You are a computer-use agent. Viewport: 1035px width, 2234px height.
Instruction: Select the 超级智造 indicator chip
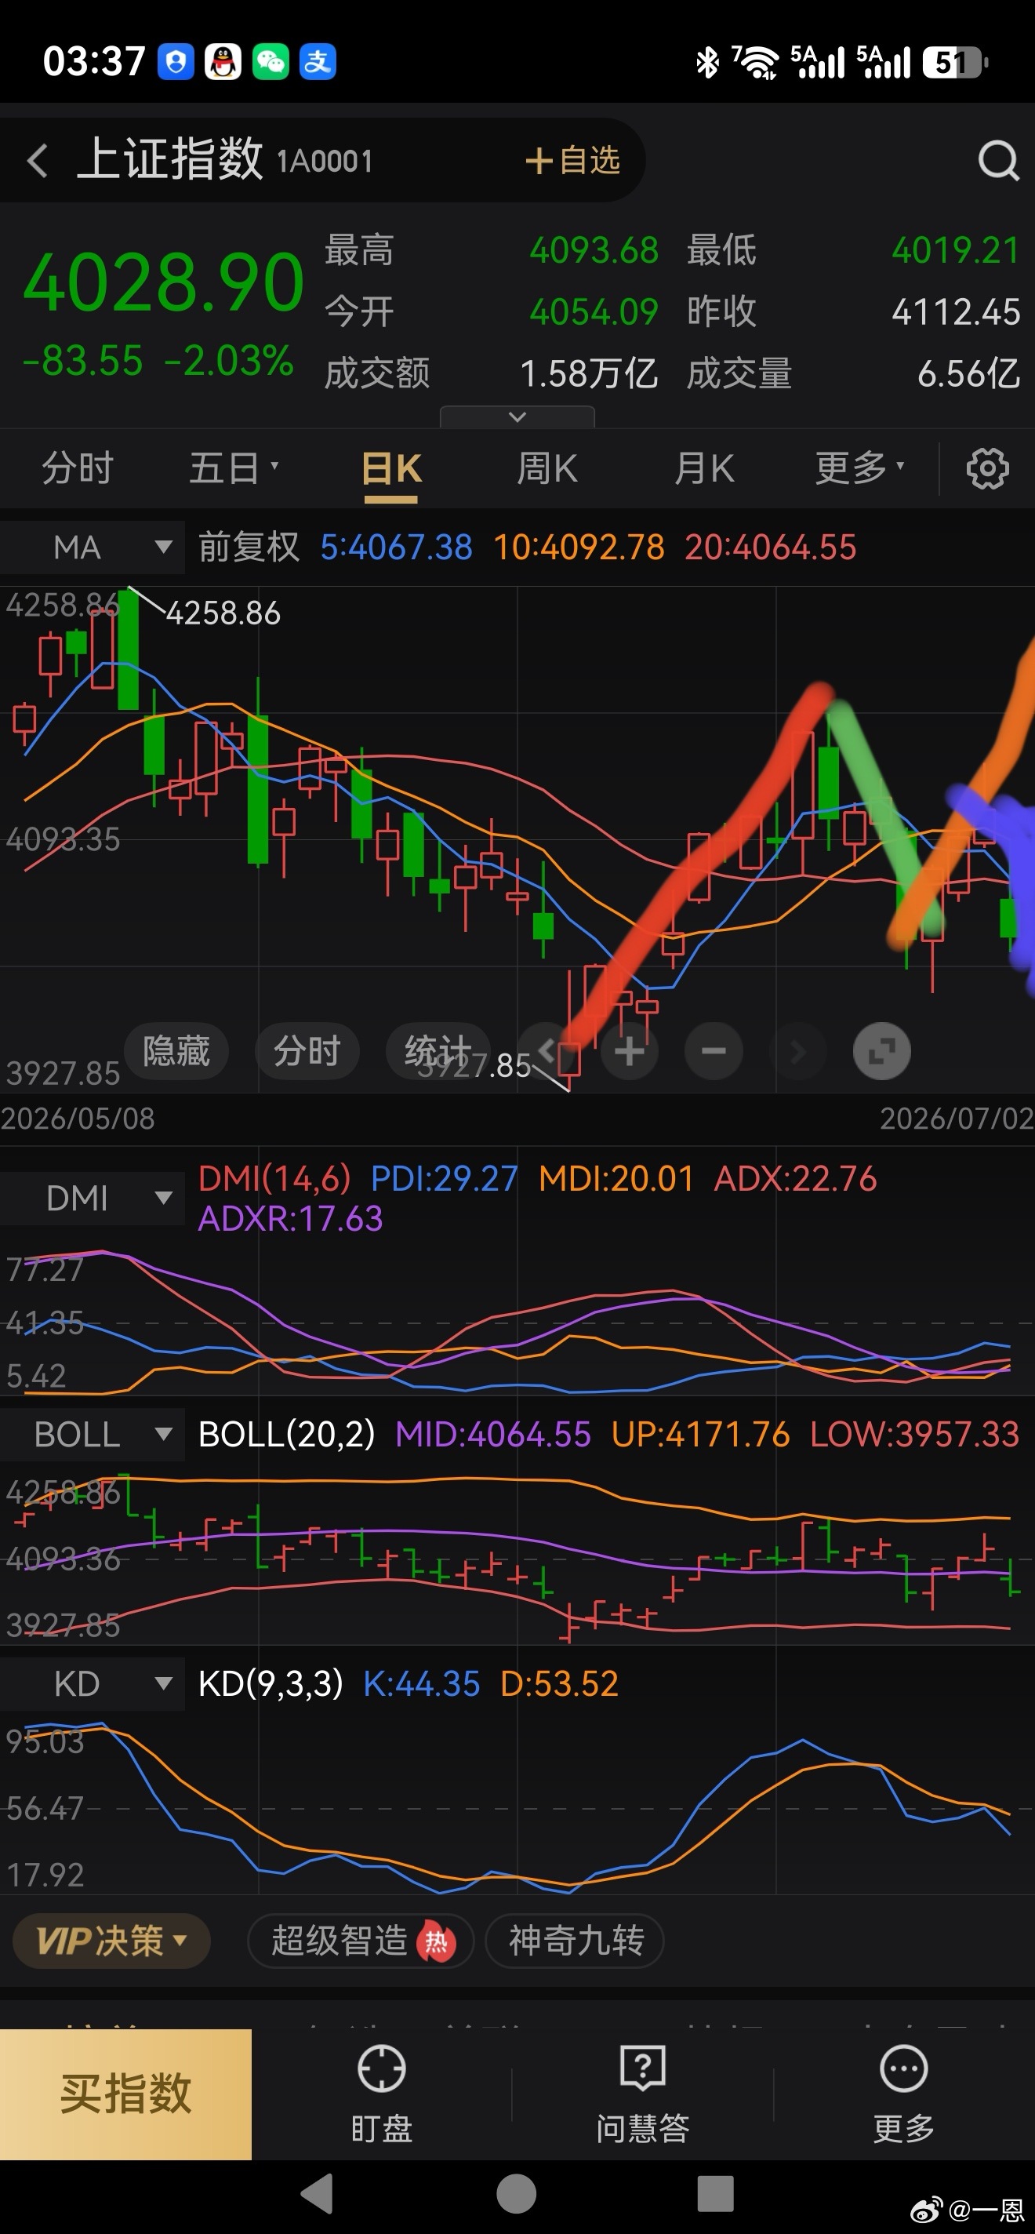361,1940
